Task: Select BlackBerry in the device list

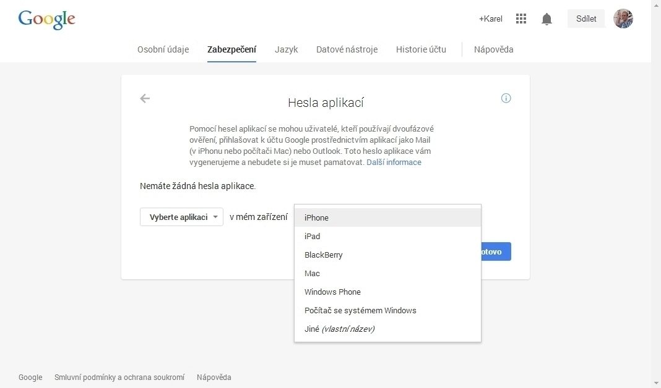Action: (x=387, y=255)
